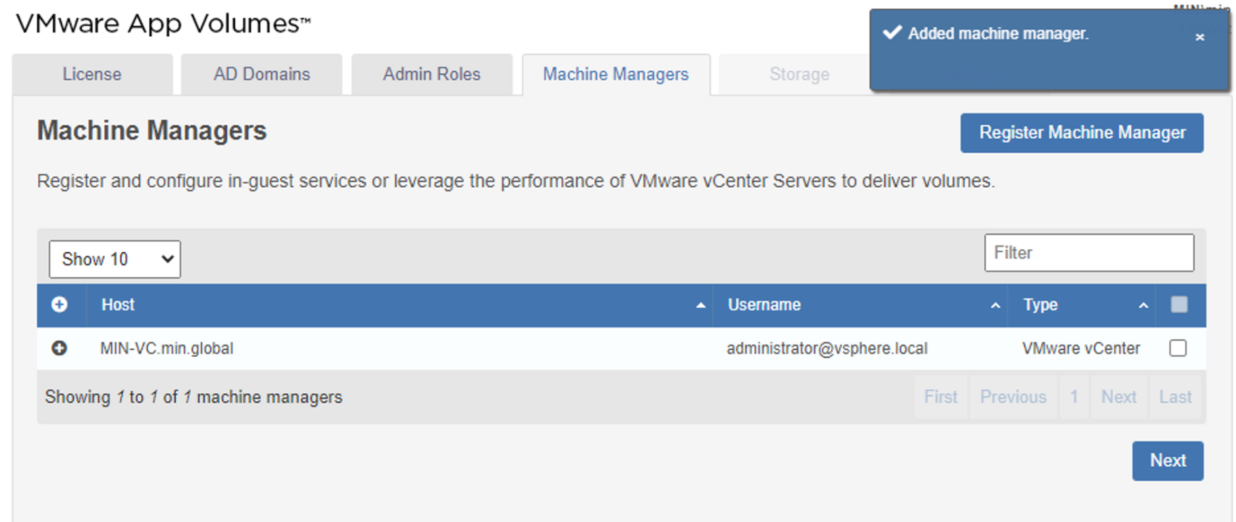The image size is (1236, 522).
Task: Expand the MIN-VC.min.global row details
Action: point(59,348)
